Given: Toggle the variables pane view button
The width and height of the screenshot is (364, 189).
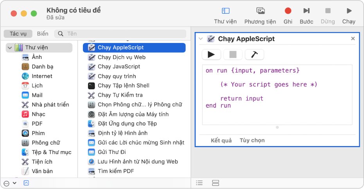Looking at the screenshot, I should pyautogui.click(x=215, y=183).
